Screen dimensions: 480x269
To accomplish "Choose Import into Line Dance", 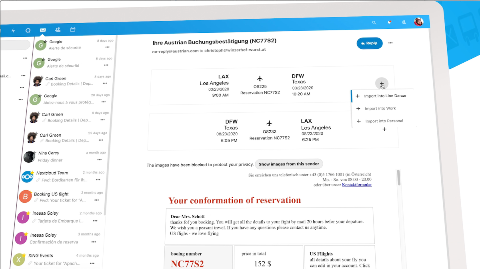I will pos(382,96).
